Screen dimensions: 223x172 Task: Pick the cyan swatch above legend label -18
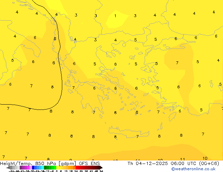[43, 167]
